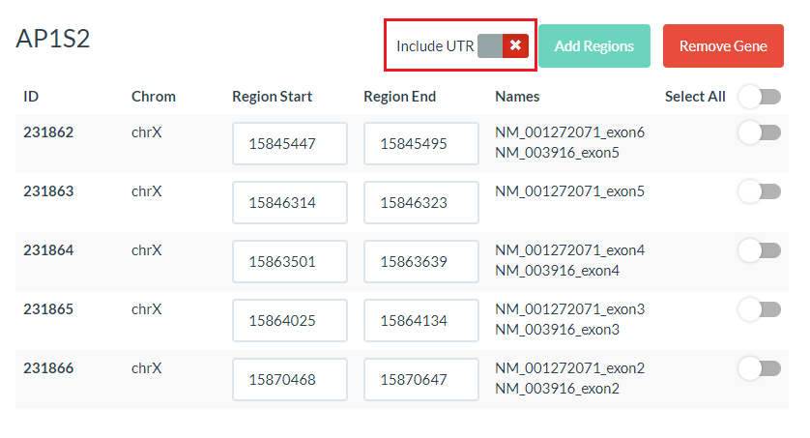The height and width of the screenshot is (438, 810).
Task: Toggle selection for region 231865
Action: [760, 309]
